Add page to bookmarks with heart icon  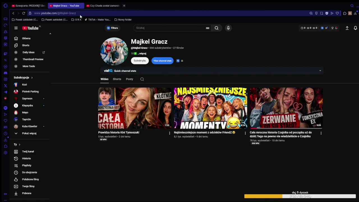[337, 13]
